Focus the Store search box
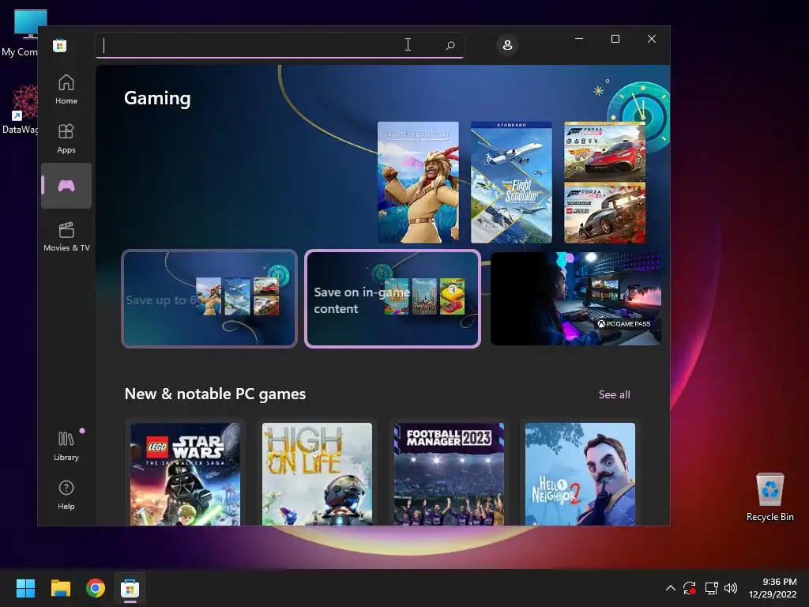The height and width of the screenshot is (607, 809). [279, 45]
